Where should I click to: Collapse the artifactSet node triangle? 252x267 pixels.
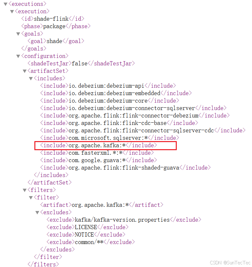tap(25, 71)
